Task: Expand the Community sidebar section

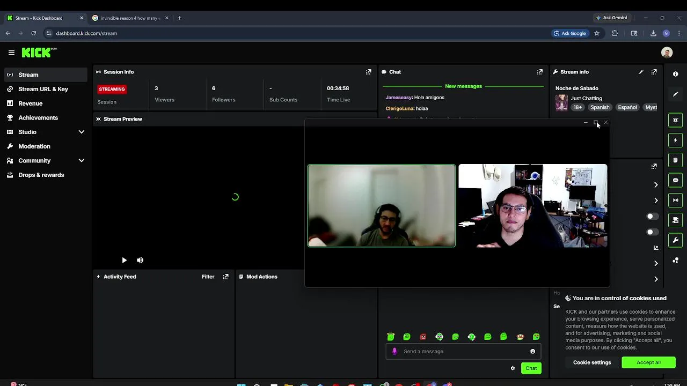Action: point(45,160)
